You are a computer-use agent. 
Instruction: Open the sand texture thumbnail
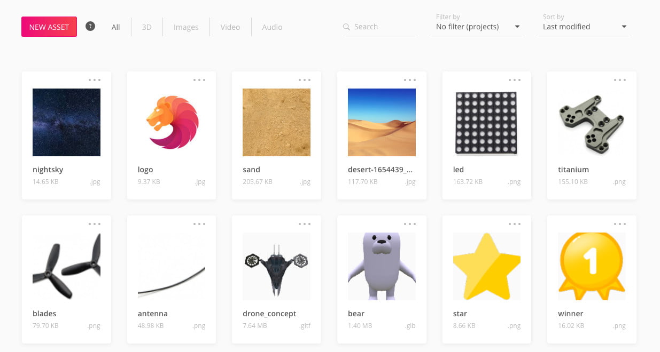(x=276, y=122)
